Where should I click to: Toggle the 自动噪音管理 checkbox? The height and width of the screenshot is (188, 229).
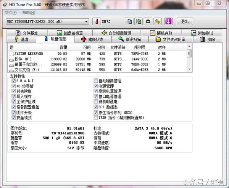tap(96, 81)
